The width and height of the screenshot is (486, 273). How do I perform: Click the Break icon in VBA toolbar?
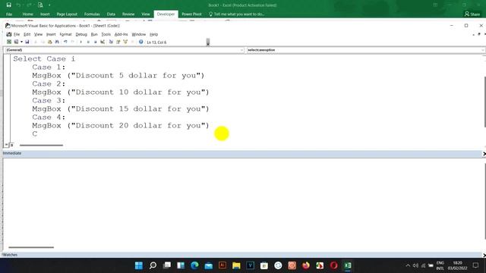[88, 42]
